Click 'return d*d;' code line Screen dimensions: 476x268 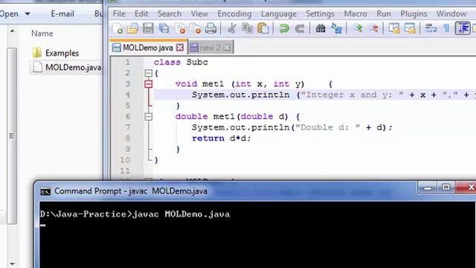pyautogui.click(x=222, y=138)
